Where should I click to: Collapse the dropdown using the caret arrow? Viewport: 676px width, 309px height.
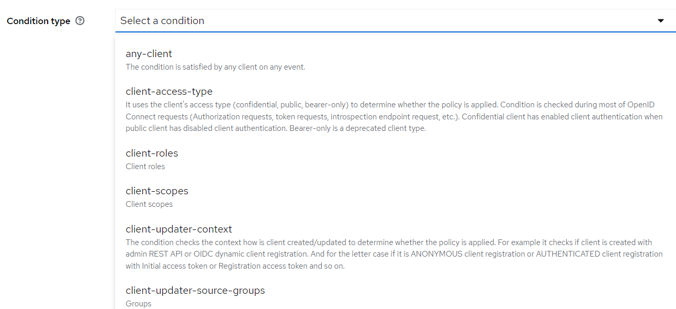[x=661, y=21]
